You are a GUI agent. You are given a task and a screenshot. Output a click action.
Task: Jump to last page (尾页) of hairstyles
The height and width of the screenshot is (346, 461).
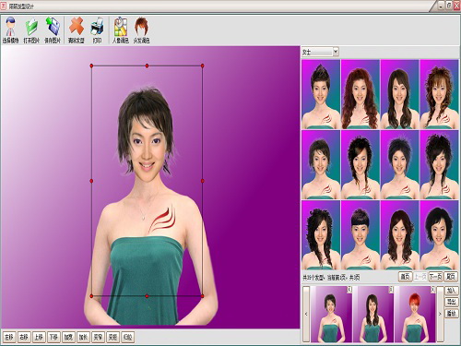click(x=450, y=277)
